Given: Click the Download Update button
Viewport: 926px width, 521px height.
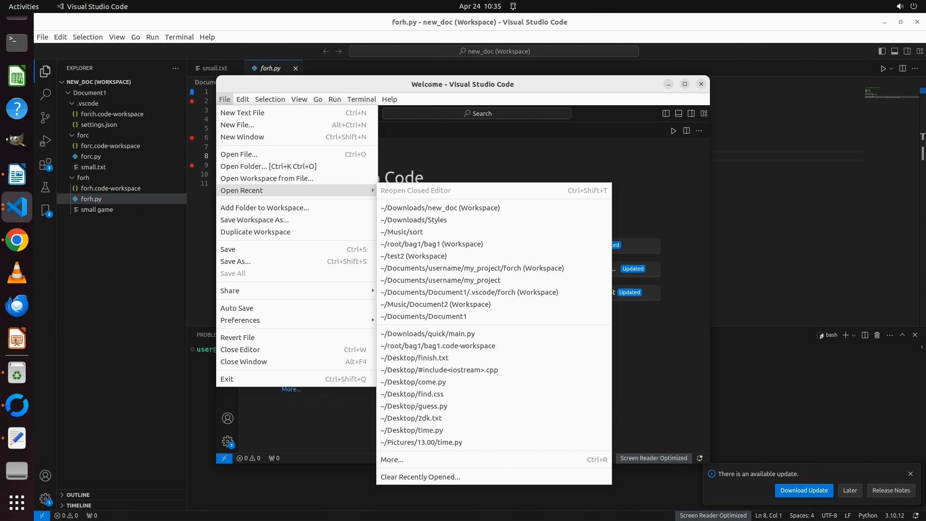Looking at the screenshot, I should coord(803,490).
